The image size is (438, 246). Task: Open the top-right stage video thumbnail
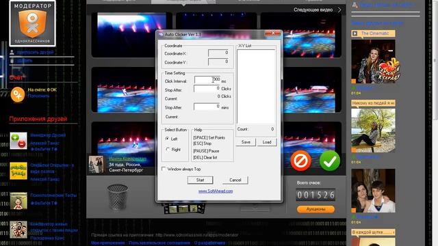312,35
